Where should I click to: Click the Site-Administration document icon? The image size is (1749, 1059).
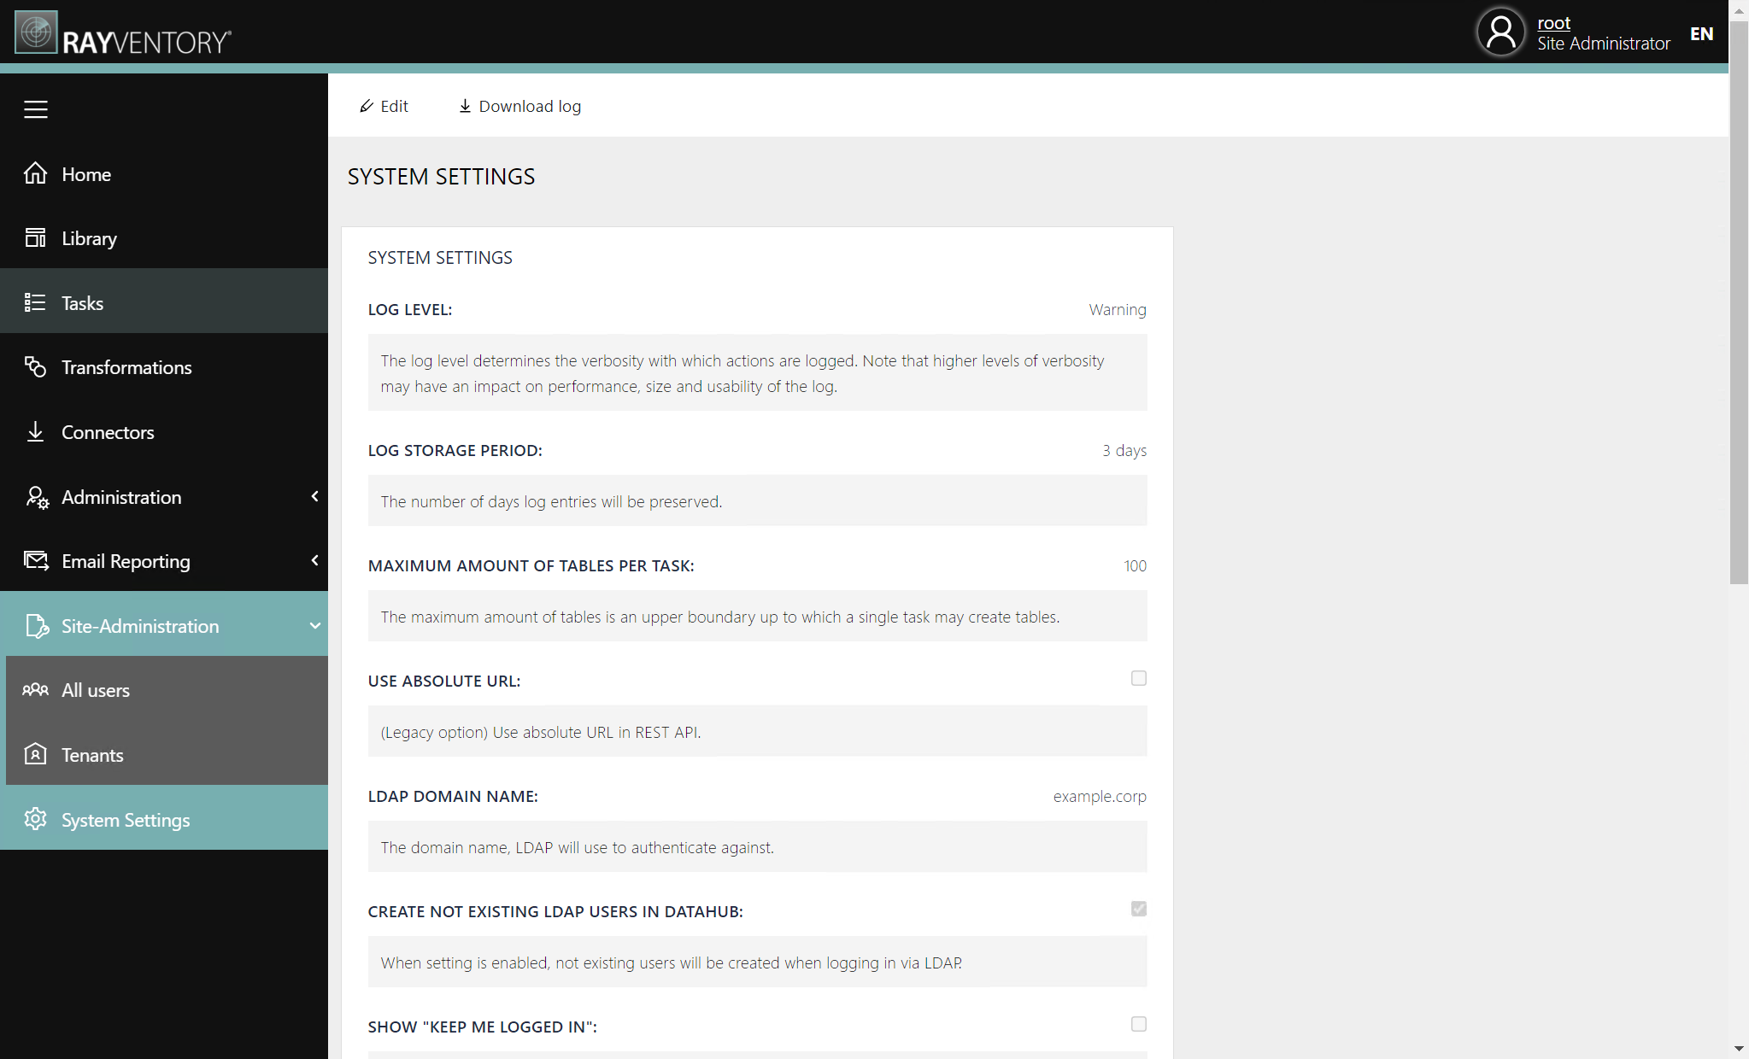click(37, 626)
